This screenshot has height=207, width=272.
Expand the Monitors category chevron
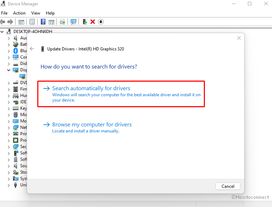(x=9, y=121)
